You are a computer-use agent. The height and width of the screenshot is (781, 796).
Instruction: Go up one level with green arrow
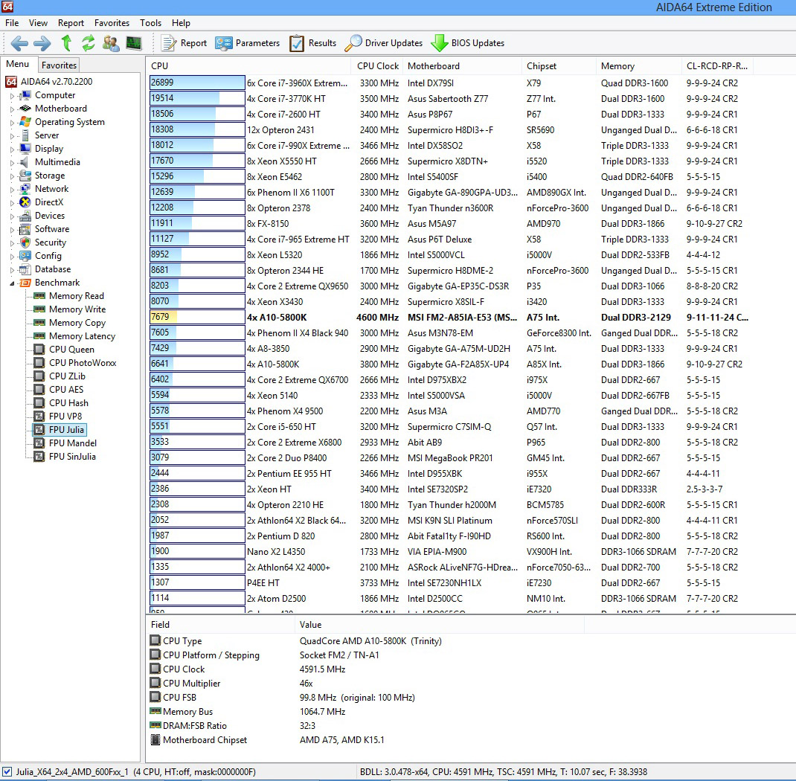coord(66,43)
